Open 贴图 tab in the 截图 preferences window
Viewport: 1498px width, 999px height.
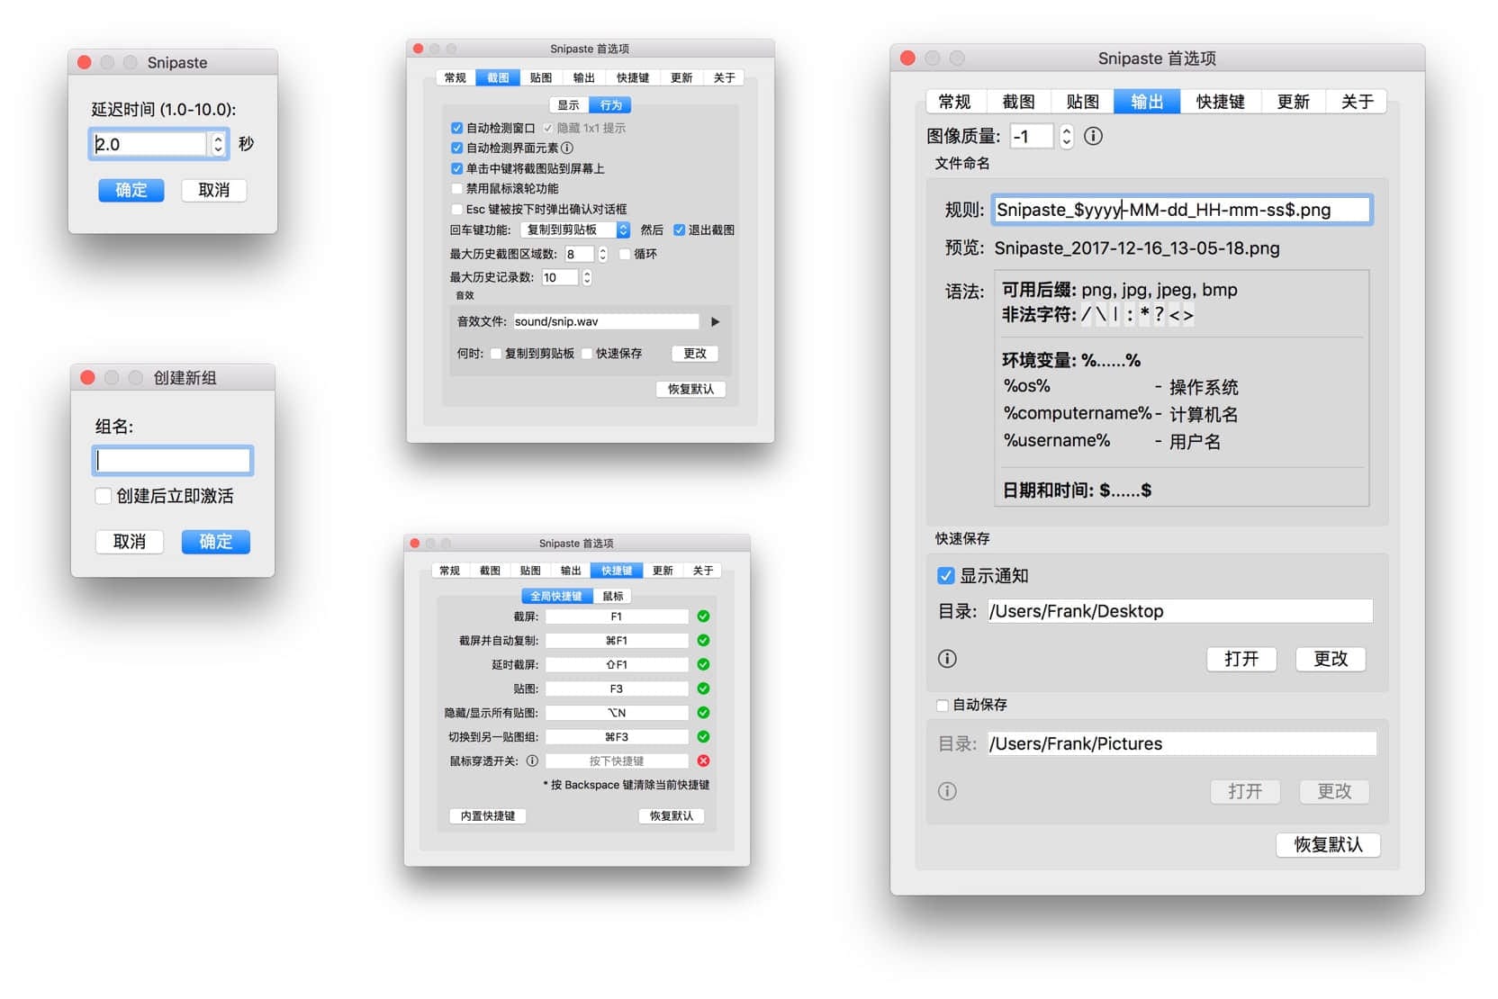coord(541,77)
